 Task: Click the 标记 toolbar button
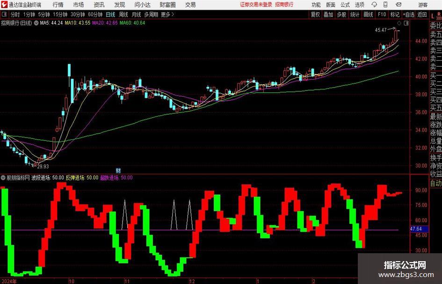pos(395,14)
